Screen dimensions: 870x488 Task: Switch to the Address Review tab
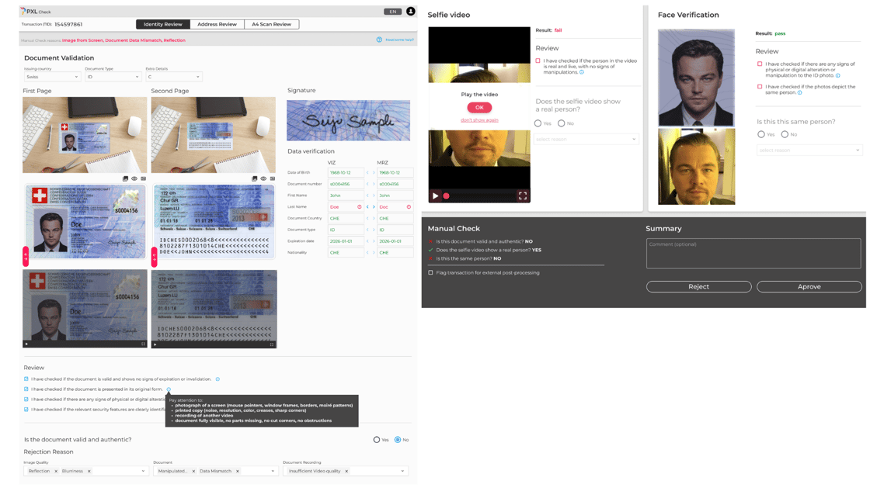point(217,24)
